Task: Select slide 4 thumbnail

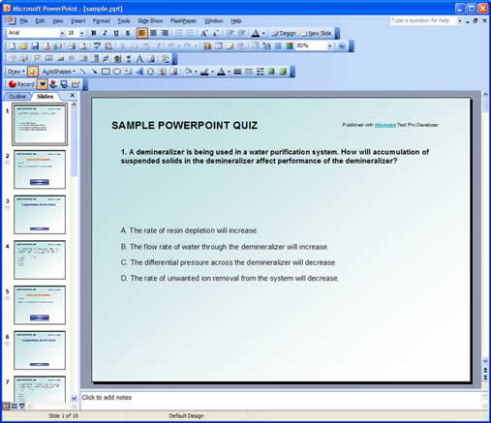Action: pyautogui.click(x=40, y=259)
